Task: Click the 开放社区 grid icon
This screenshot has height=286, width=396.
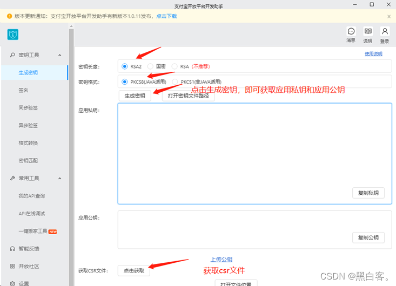Action: coord(12,267)
